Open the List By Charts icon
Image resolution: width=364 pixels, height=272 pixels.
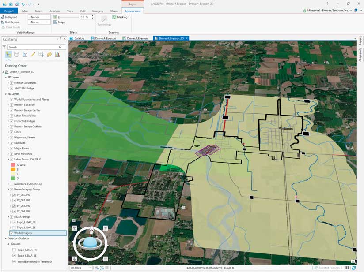coord(57,55)
